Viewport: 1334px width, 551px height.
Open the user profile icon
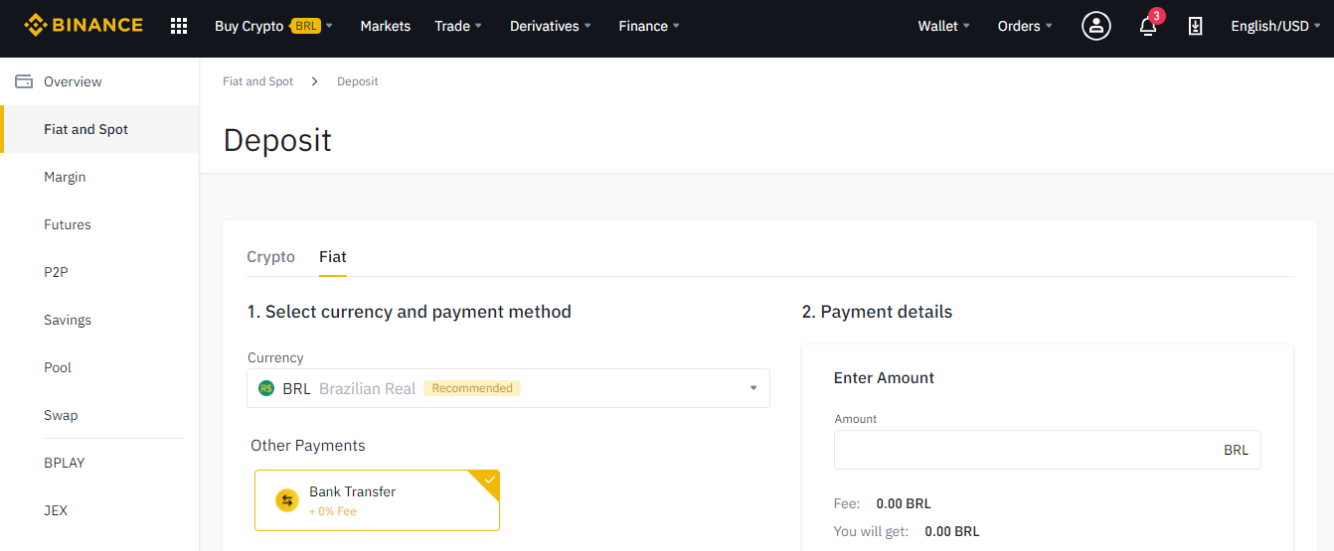[1095, 26]
